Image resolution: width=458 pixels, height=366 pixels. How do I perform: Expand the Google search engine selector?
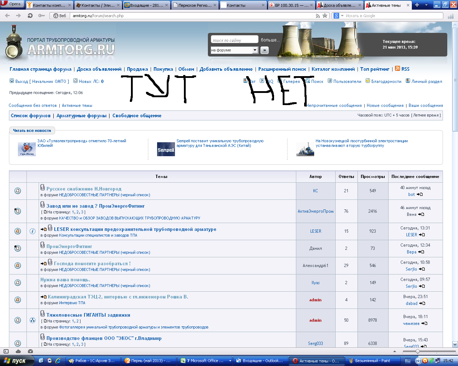(342, 16)
